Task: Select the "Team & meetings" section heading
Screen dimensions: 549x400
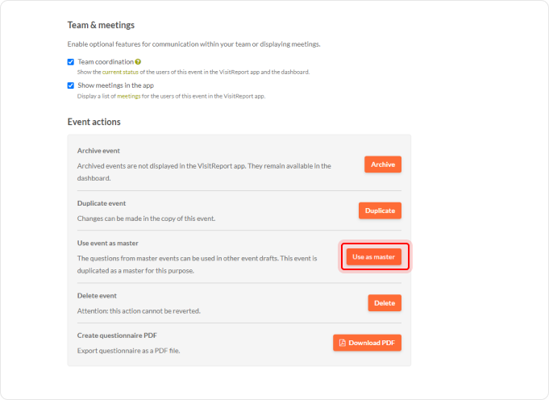Action: (101, 26)
